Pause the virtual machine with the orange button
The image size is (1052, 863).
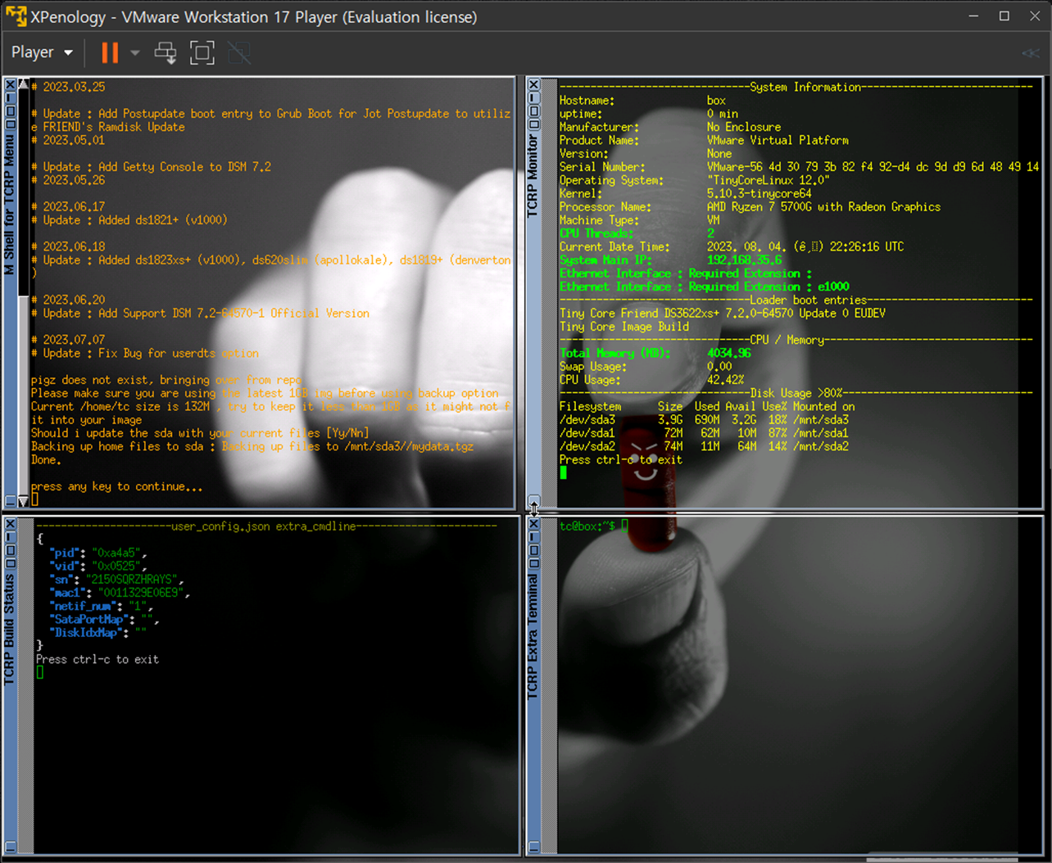coord(109,52)
